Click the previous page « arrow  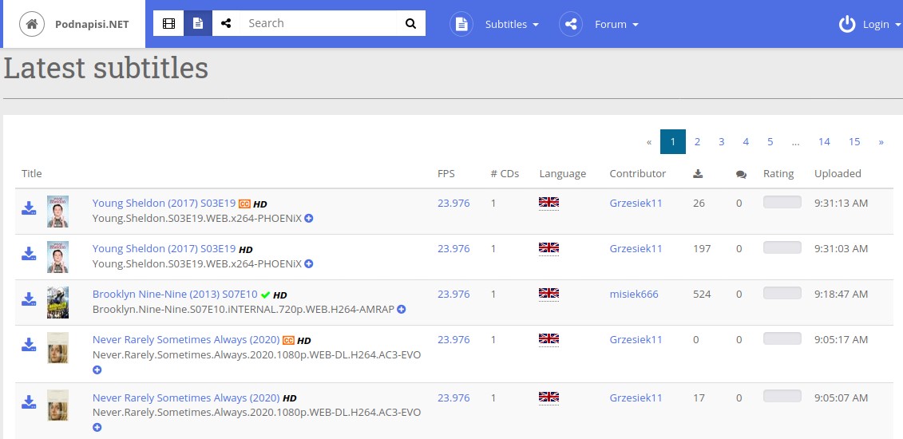tap(649, 141)
